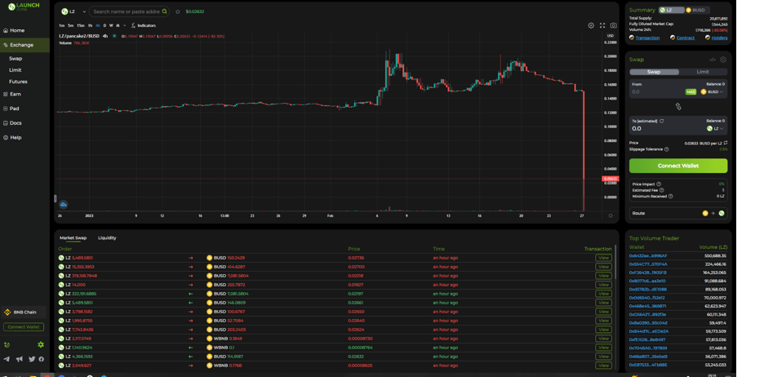Expand the LZ token selector dropdown
764x377 pixels.
tap(74, 11)
